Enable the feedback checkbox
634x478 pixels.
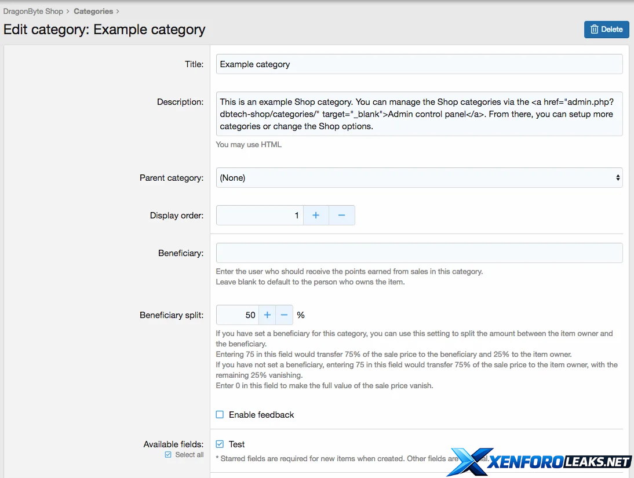220,415
